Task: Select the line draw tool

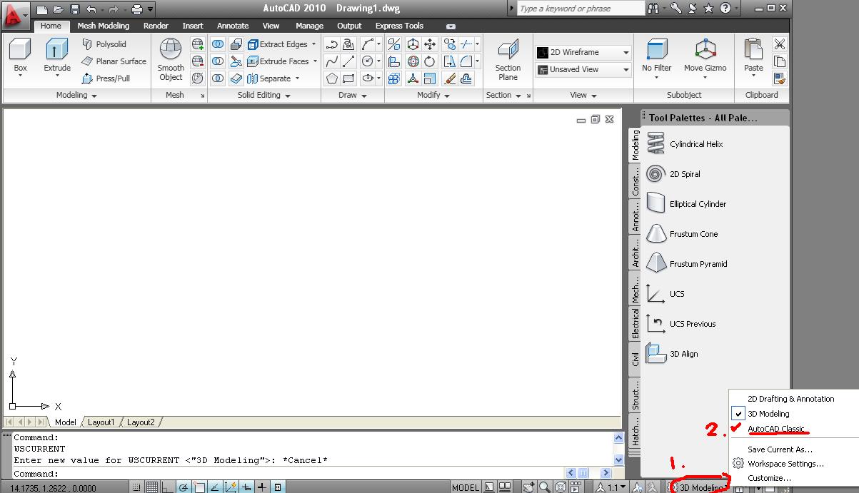Action: pyautogui.click(x=348, y=61)
